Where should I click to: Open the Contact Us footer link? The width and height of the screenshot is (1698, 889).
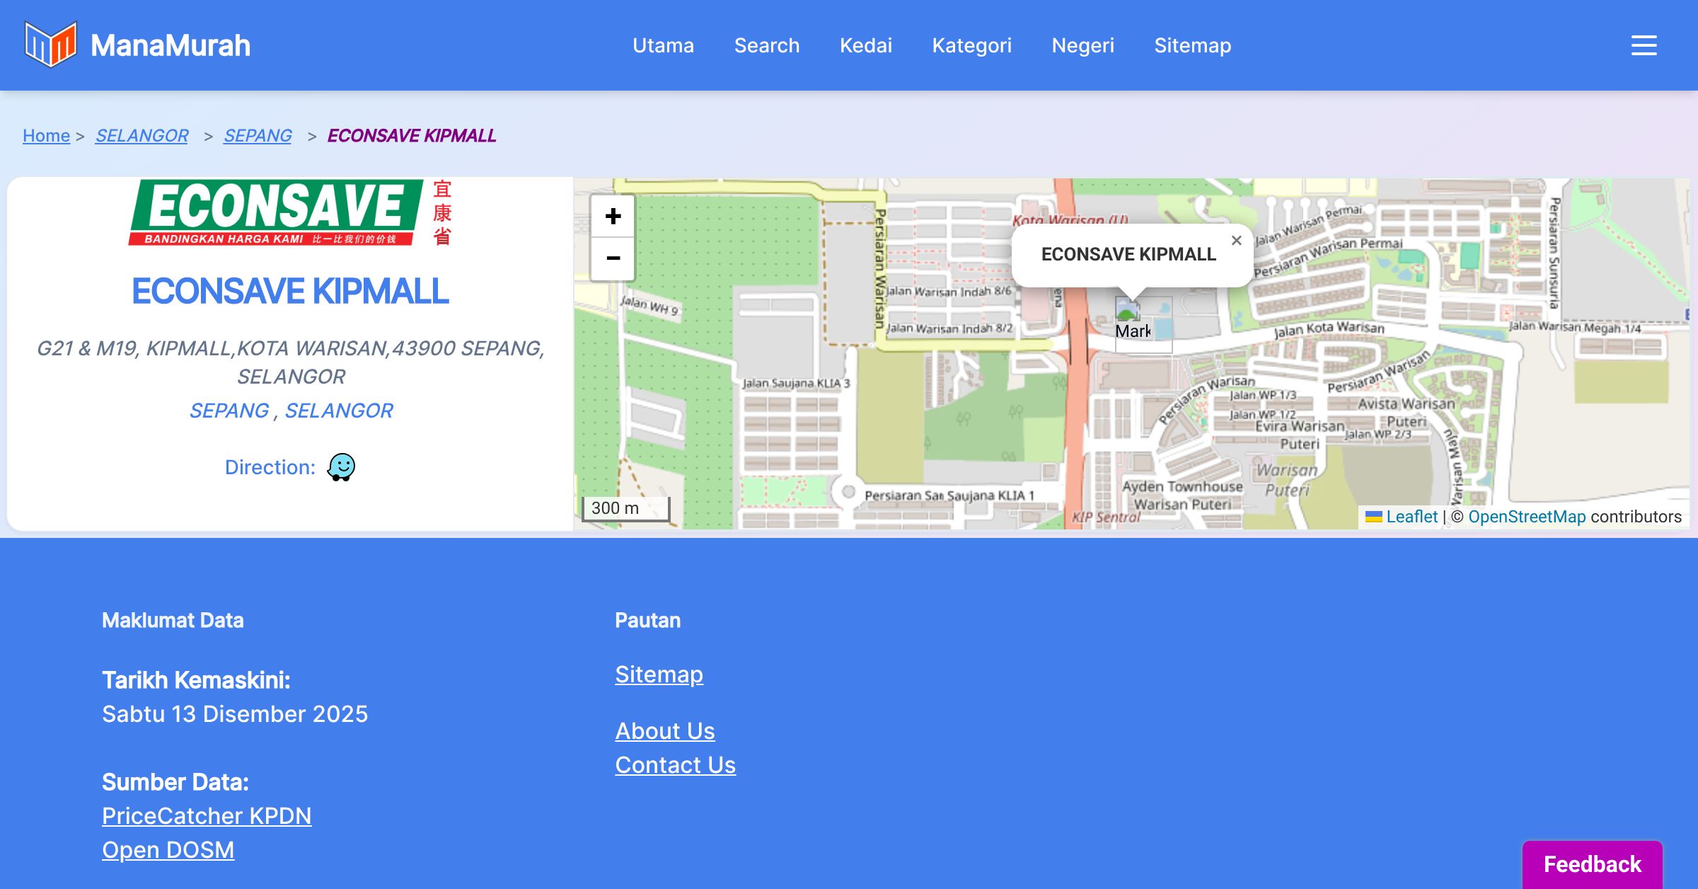[x=675, y=765]
